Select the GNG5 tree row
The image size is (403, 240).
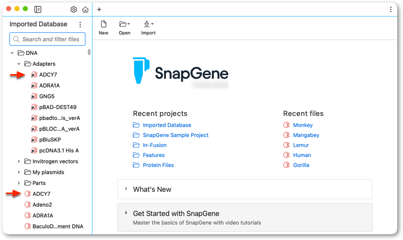click(47, 97)
